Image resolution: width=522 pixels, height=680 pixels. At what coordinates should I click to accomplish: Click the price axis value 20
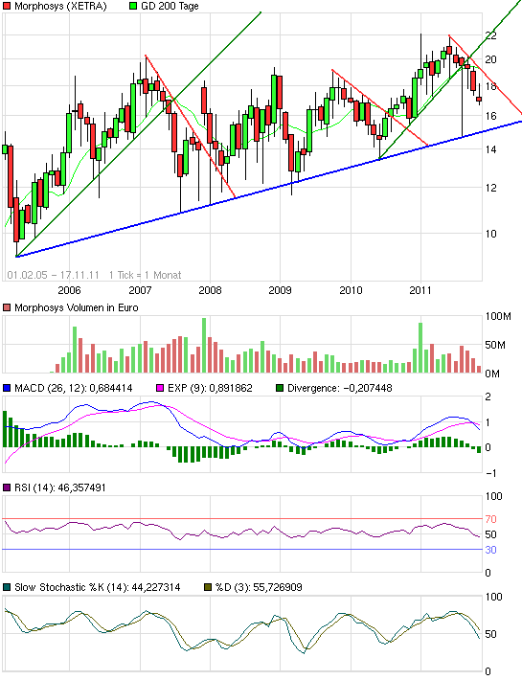[x=490, y=59]
